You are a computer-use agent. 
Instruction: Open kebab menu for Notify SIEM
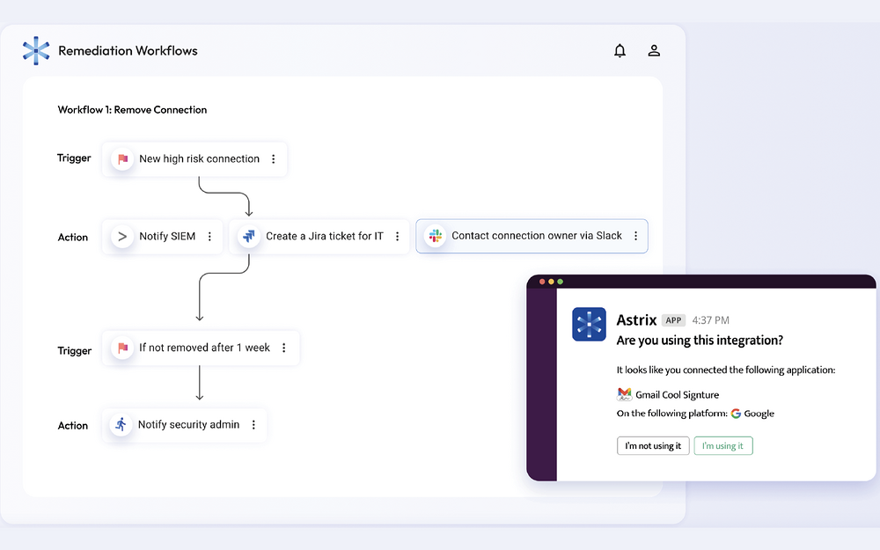point(209,236)
